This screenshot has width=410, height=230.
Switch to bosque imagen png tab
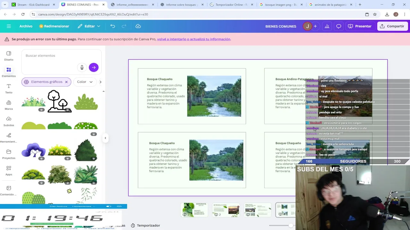pyautogui.click(x=282, y=5)
